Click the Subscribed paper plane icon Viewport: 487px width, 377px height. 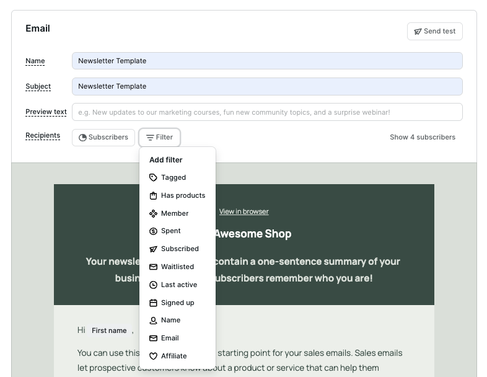tap(153, 249)
